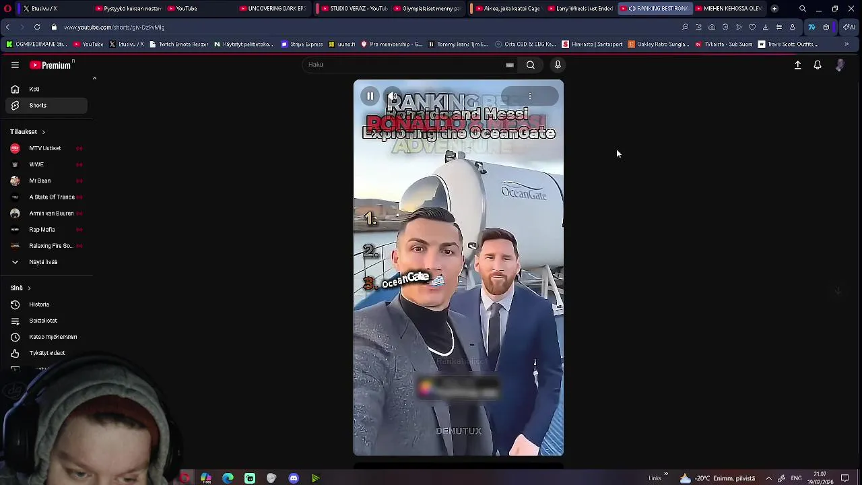Open Relaxing Fire So... channel
The height and width of the screenshot is (485, 862).
click(x=46, y=246)
